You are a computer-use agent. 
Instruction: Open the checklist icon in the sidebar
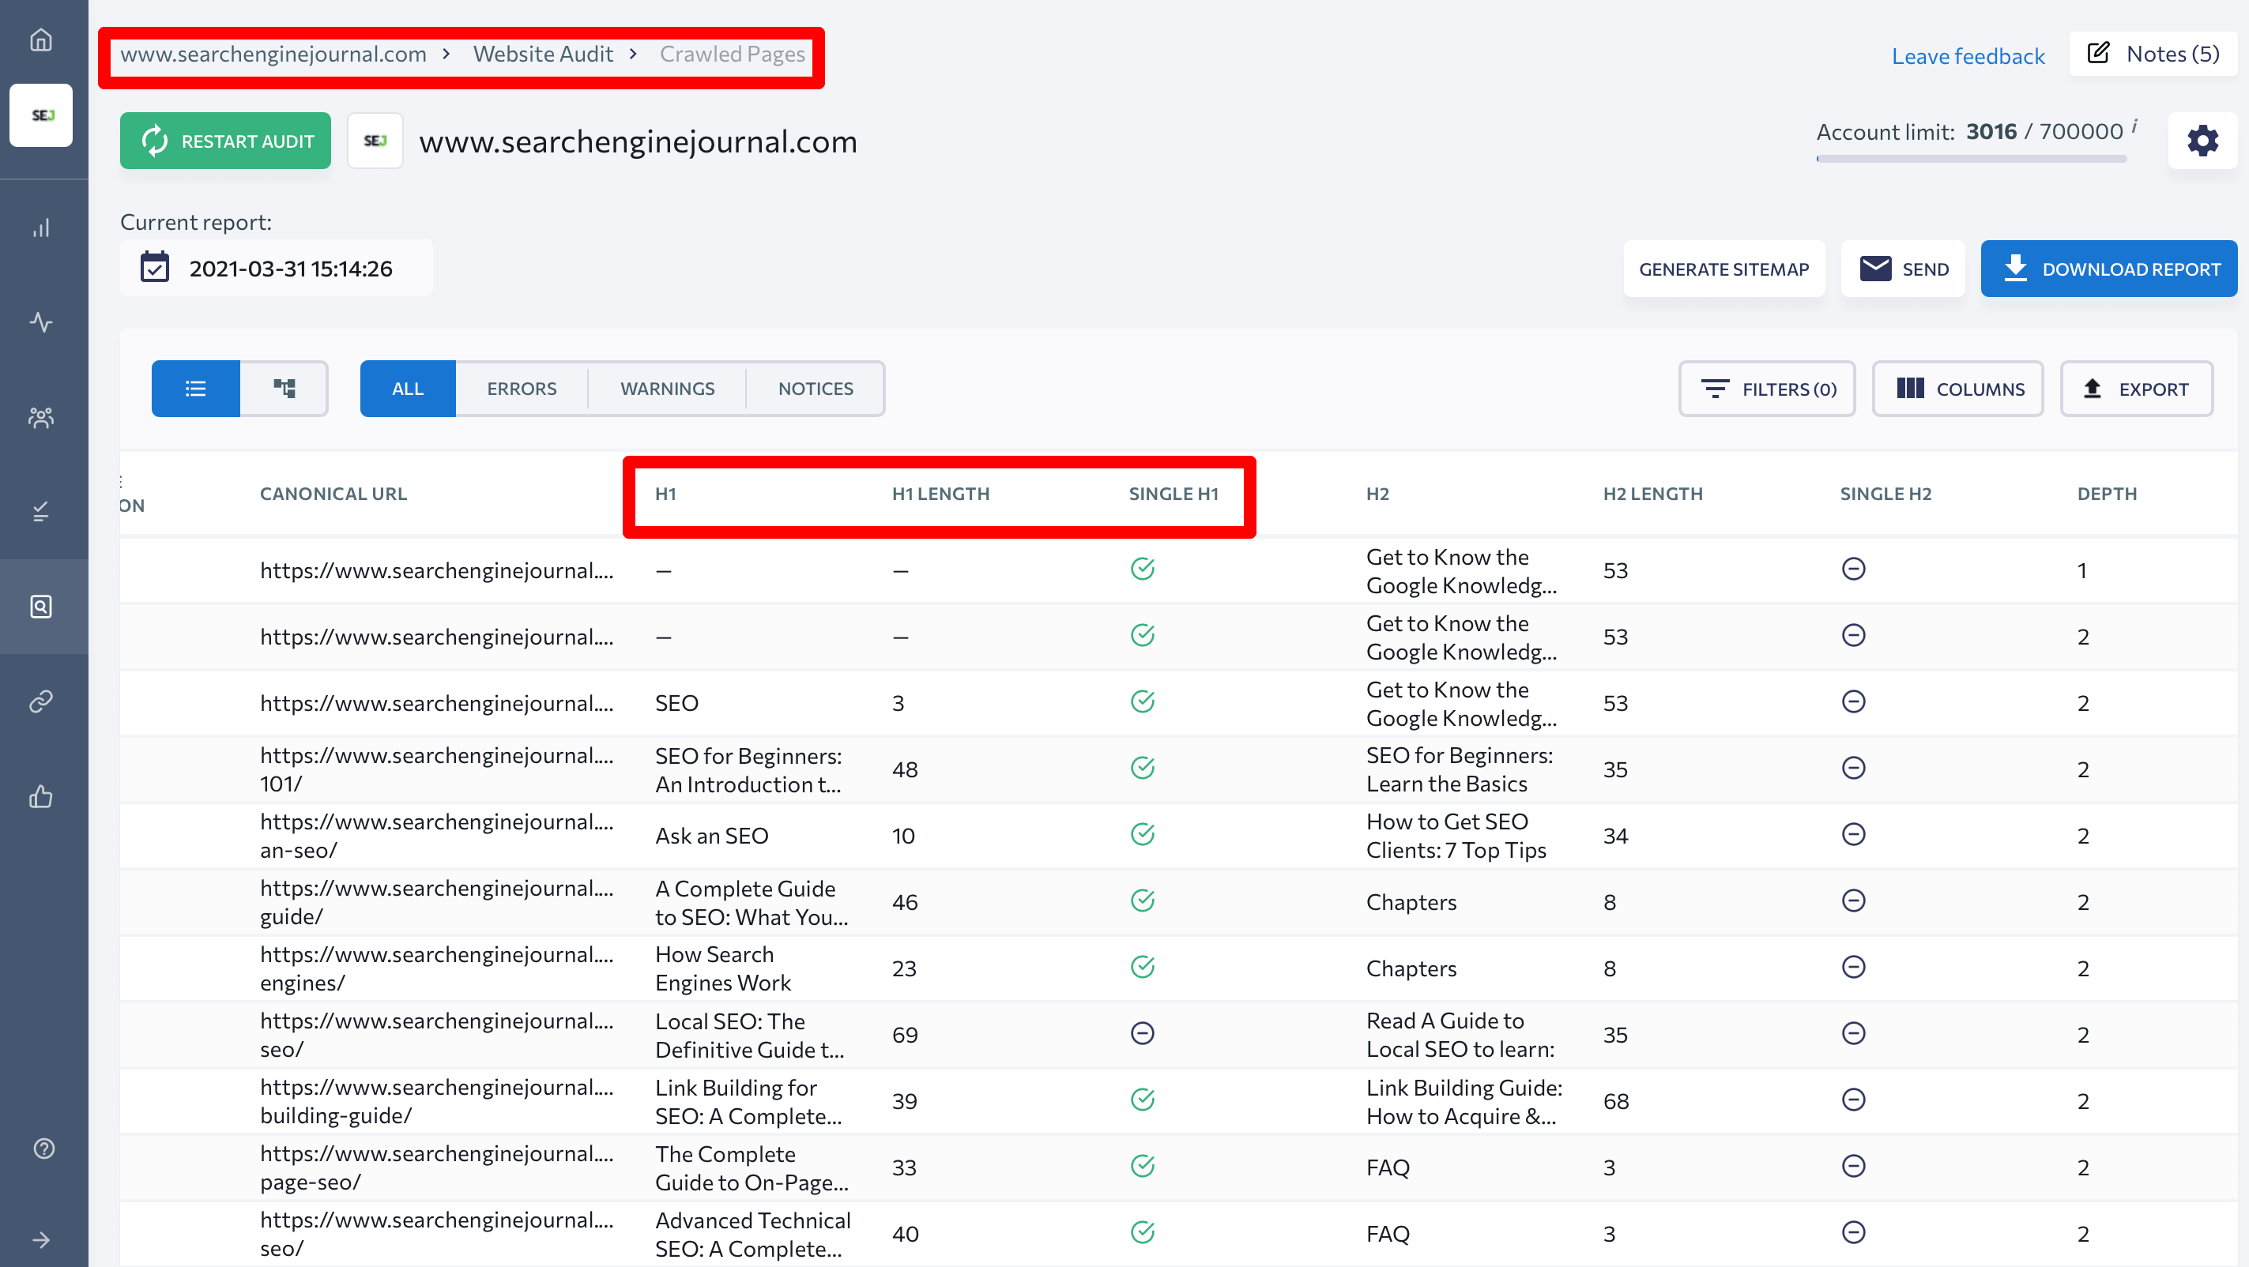pos(41,511)
